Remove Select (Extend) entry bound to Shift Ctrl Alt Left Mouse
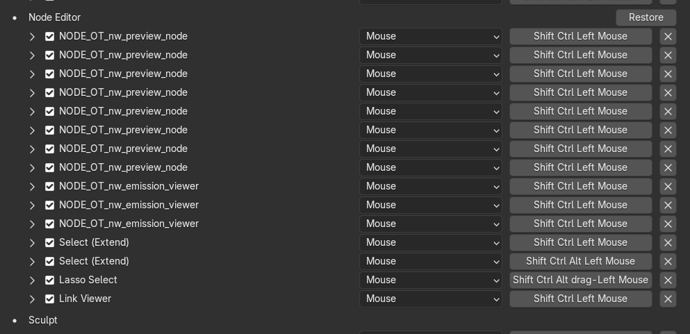The image size is (690, 334). tap(668, 262)
